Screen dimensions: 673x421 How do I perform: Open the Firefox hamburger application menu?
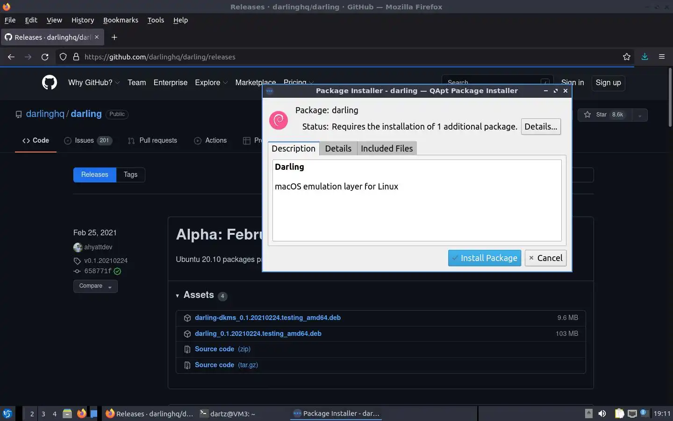pos(662,57)
